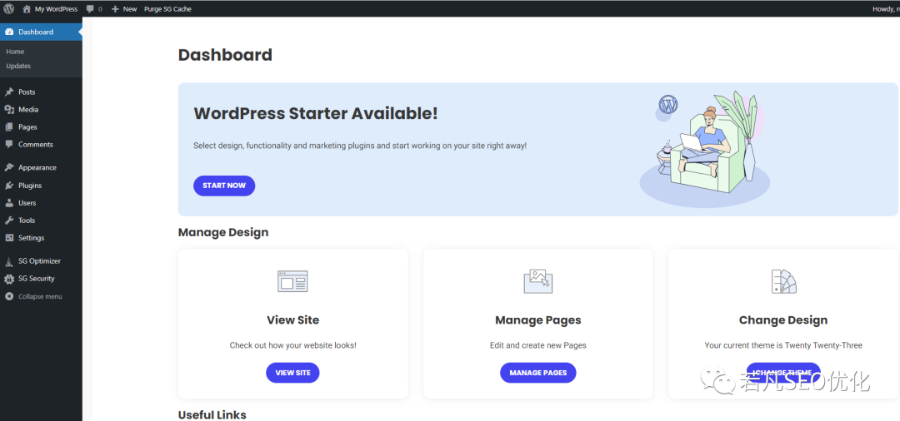
Task: Click the plus icon next to New
Action: (x=115, y=9)
